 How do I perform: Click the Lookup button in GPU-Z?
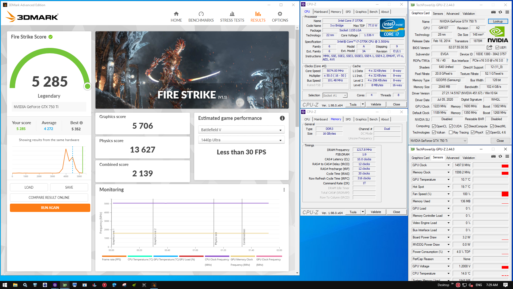[x=498, y=21]
